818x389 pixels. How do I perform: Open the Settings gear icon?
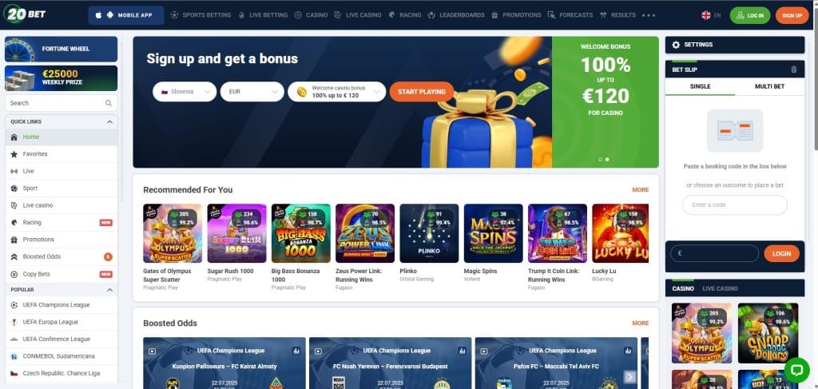(676, 45)
